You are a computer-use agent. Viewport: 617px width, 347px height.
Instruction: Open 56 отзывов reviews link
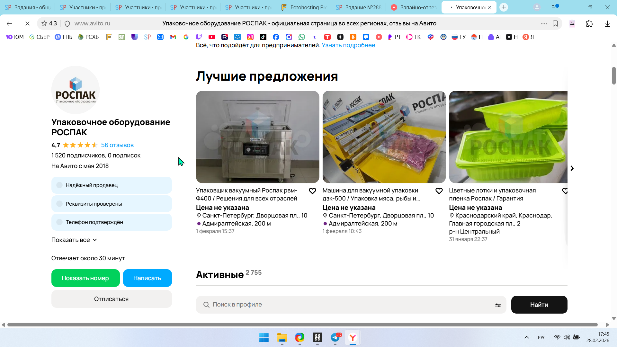(117, 145)
